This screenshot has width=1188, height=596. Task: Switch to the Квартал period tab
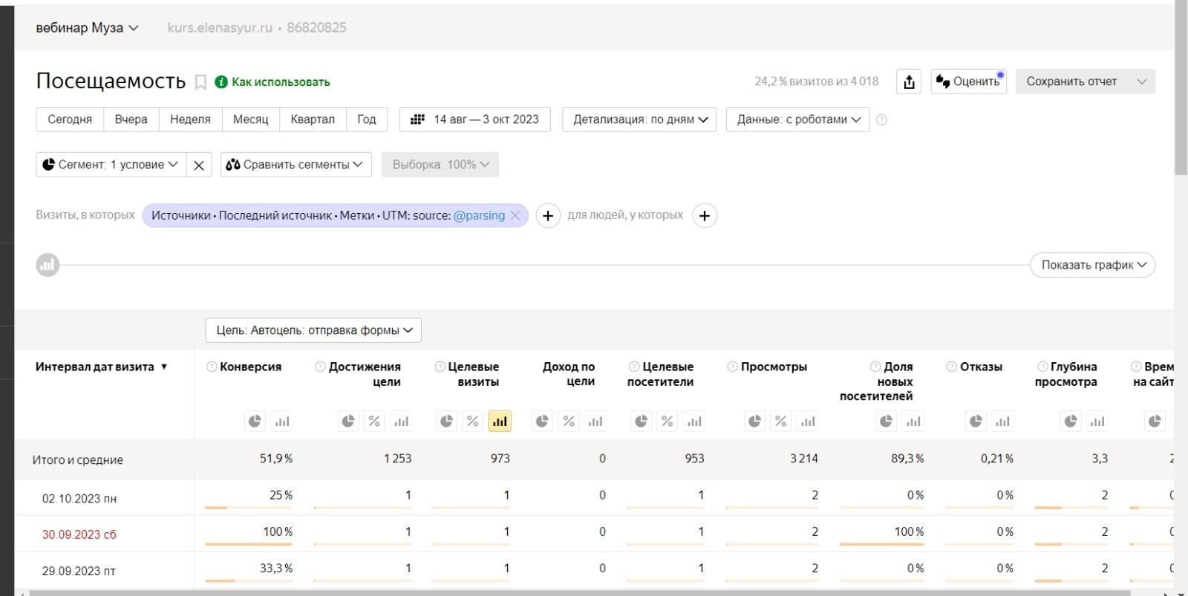coord(313,119)
